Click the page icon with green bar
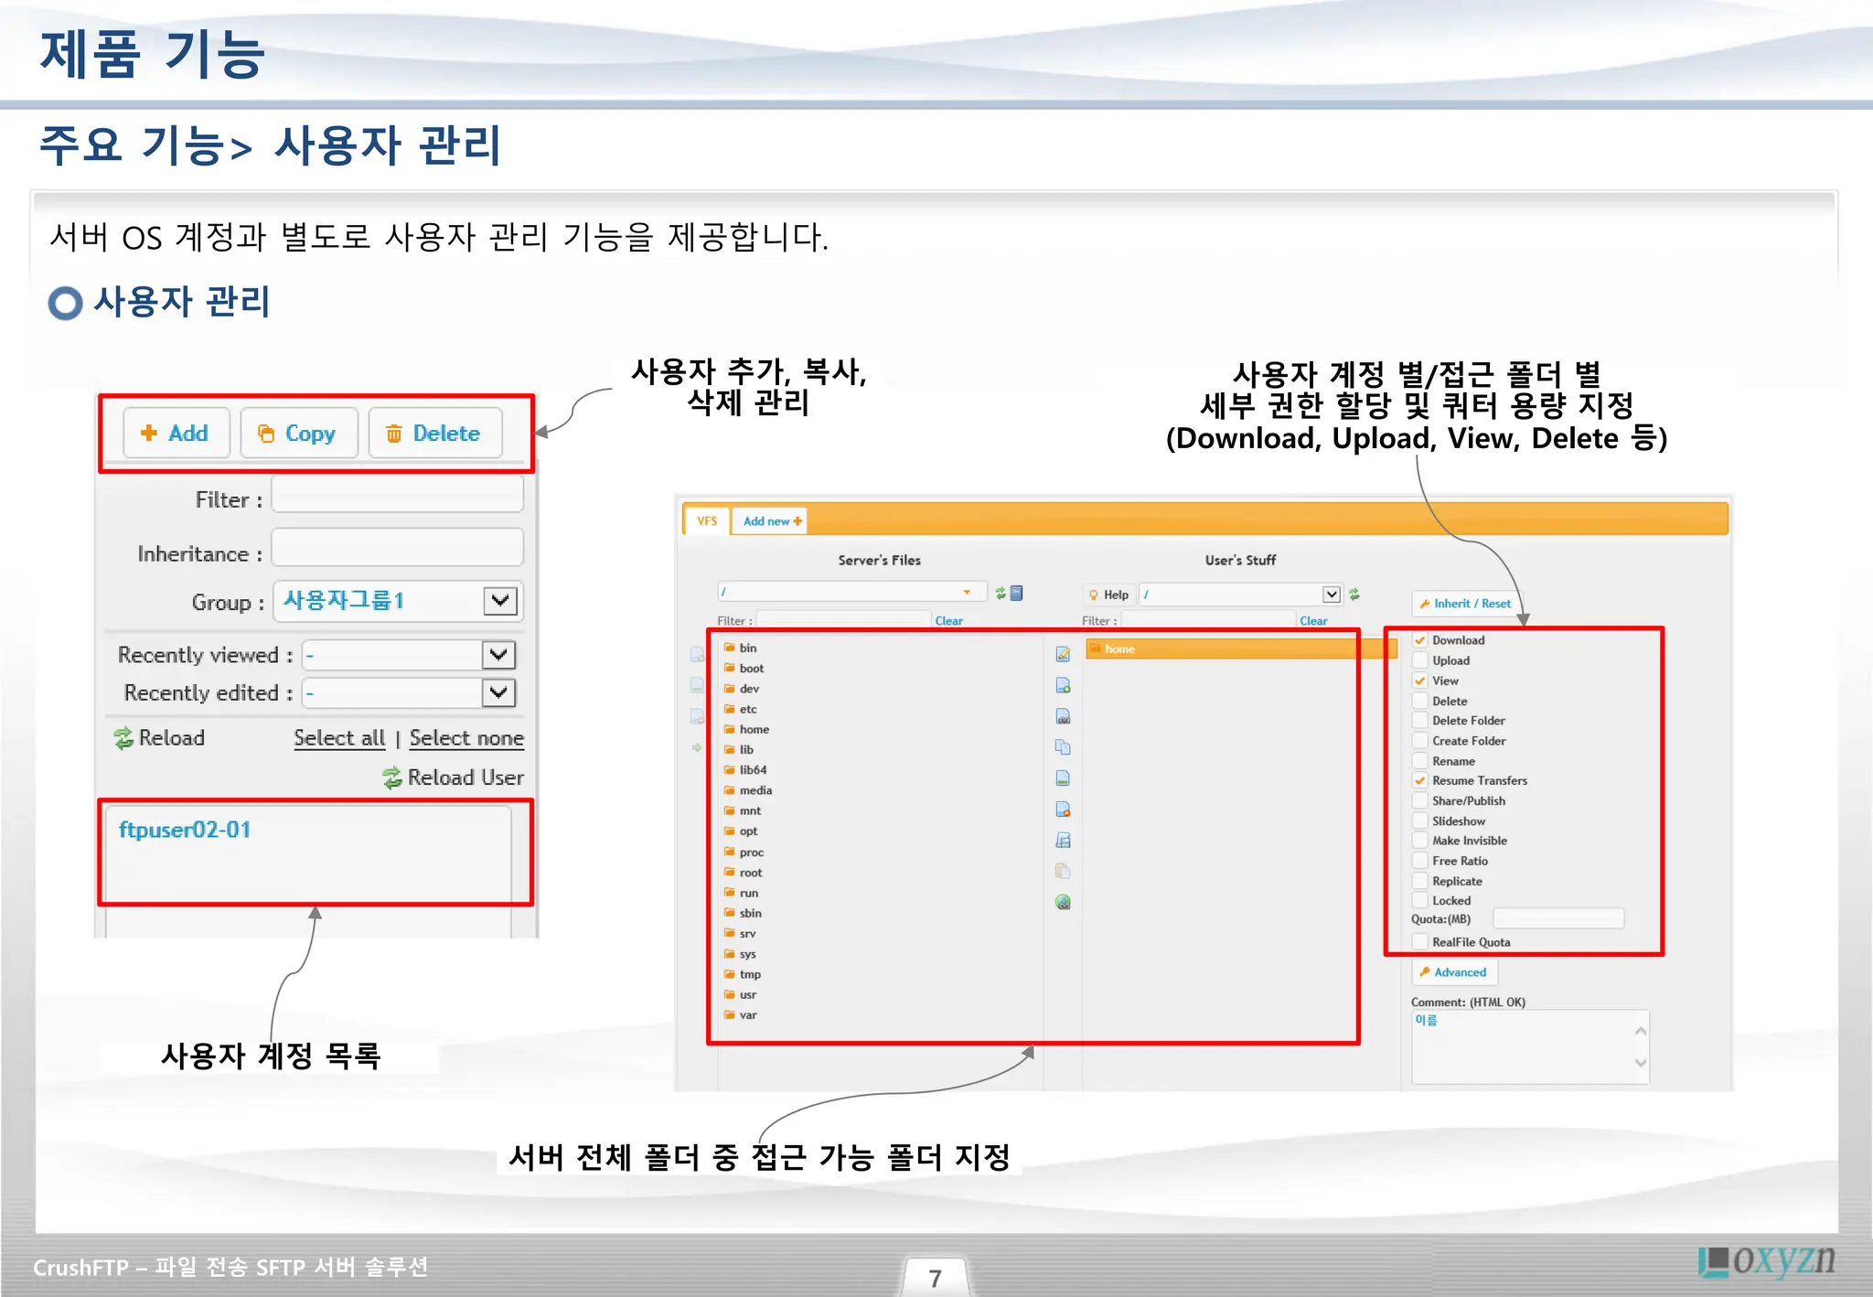Image resolution: width=1873 pixels, height=1297 pixels. coord(1063,778)
